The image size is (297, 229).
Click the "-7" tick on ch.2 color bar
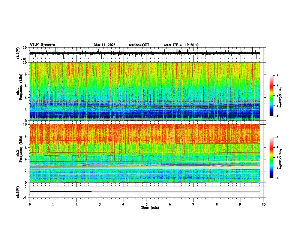[277, 178]
